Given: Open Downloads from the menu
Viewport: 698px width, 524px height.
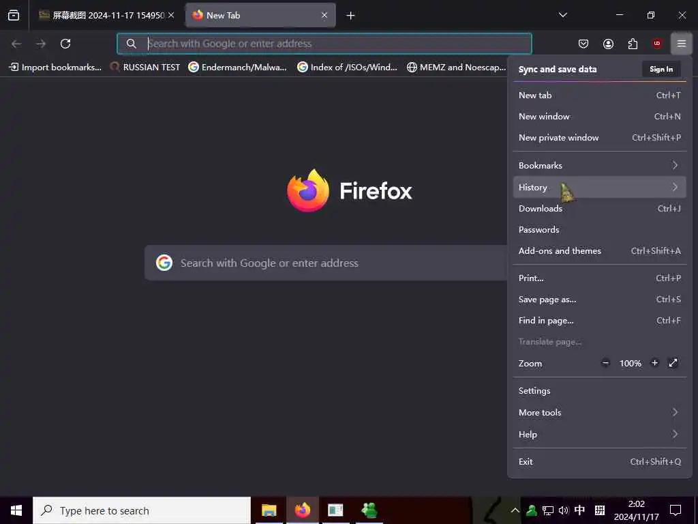Looking at the screenshot, I should (600, 209).
